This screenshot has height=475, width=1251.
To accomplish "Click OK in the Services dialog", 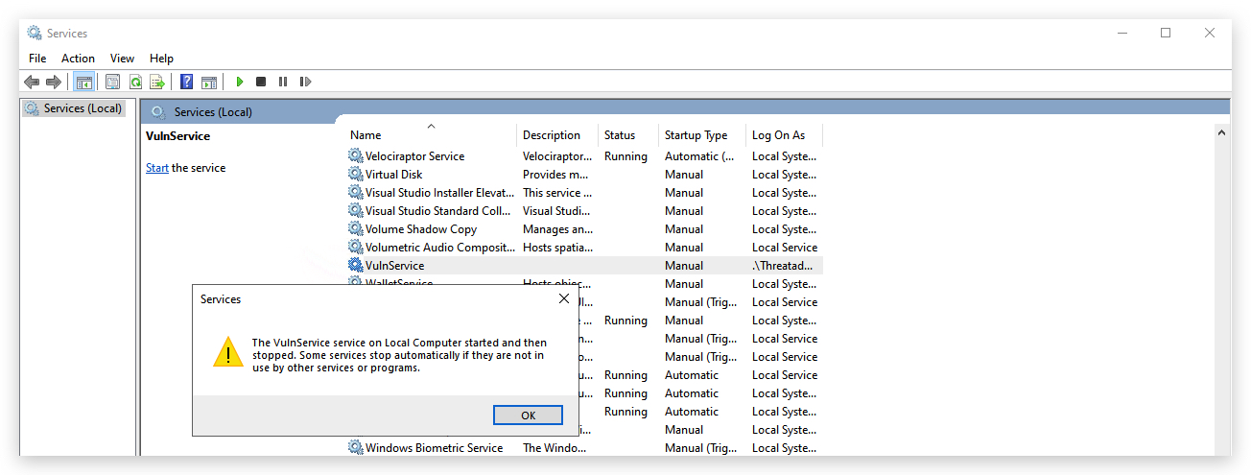I will pos(528,416).
